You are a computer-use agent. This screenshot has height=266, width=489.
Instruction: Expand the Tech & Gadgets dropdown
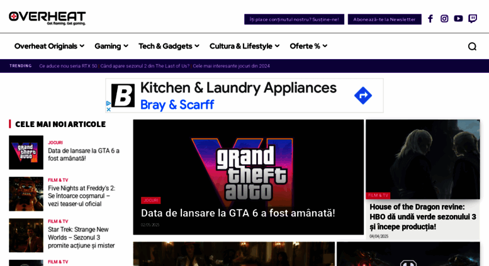coord(169,46)
